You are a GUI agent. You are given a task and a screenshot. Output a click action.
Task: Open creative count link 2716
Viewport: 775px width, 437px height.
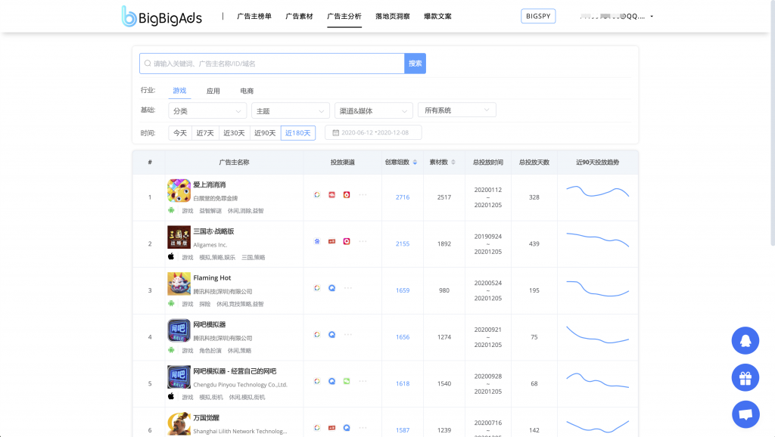[x=403, y=197]
